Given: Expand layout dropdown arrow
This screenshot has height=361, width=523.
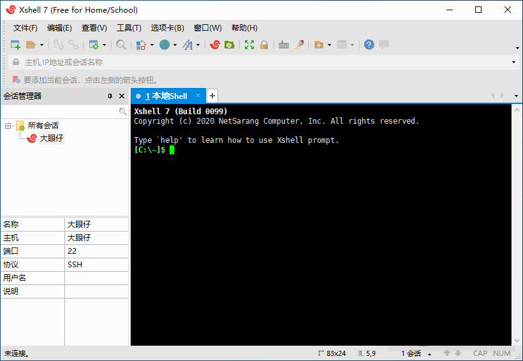Looking at the screenshot, I should point(352,45).
